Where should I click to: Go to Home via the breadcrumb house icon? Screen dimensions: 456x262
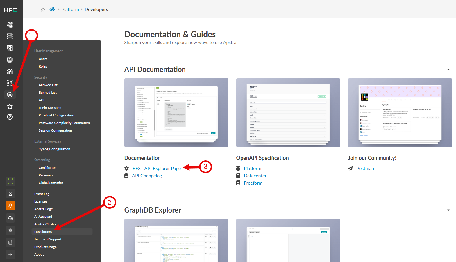(52, 9)
